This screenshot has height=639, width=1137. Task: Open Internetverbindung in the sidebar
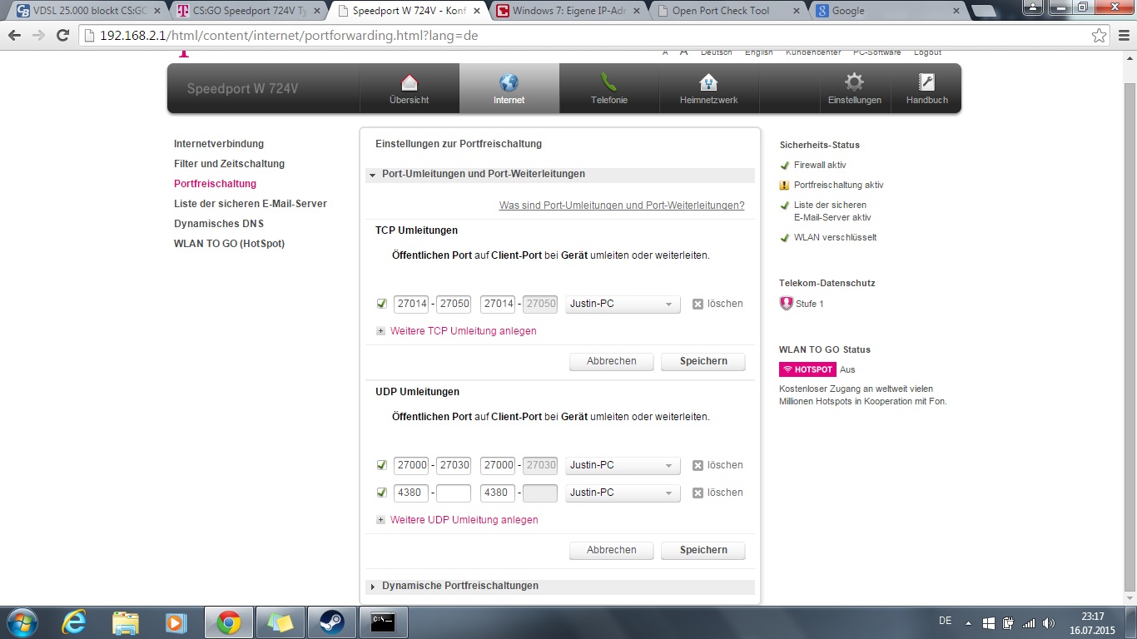219,144
